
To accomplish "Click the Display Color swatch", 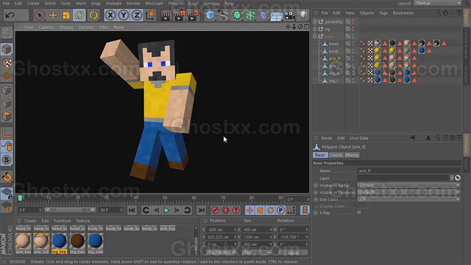I will pos(362,206).
